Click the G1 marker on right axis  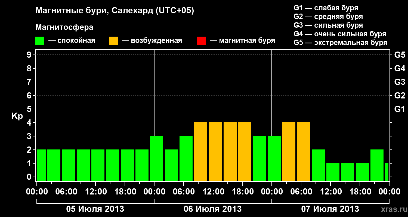coord(400,109)
